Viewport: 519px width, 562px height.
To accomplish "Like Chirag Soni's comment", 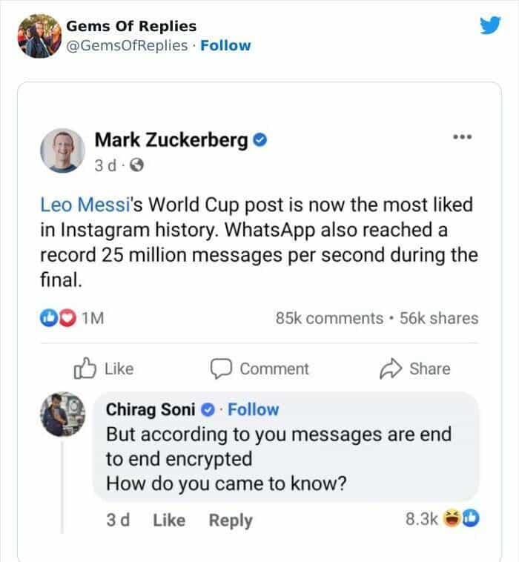I will pyautogui.click(x=168, y=520).
